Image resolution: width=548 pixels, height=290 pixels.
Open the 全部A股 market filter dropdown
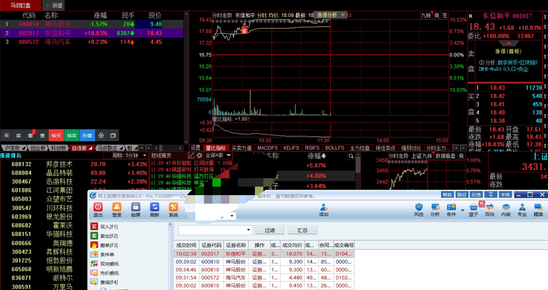(x=218, y=155)
